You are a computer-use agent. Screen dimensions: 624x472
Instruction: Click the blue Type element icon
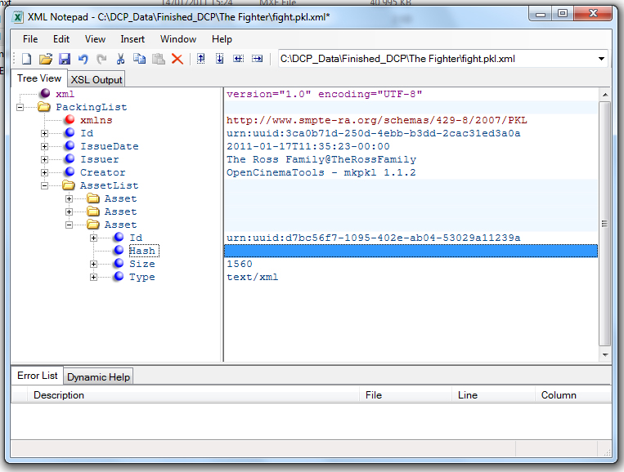(x=119, y=276)
